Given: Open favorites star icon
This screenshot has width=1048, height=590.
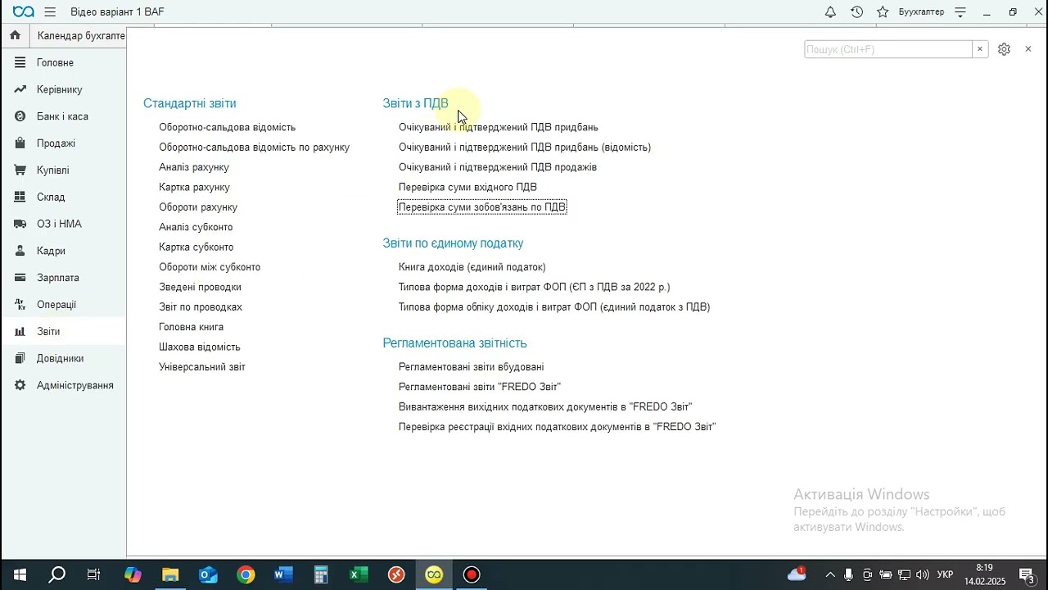Looking at the screenshot, I should pos(883,12).
